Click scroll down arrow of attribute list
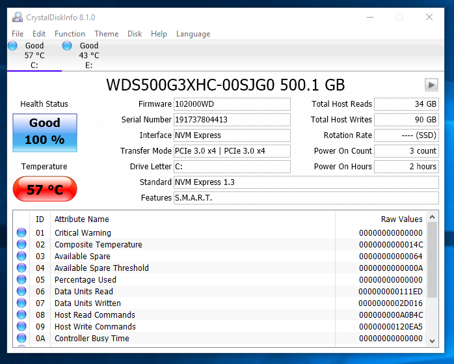Screen dimensions: 454x364 (x=433, y=341)
